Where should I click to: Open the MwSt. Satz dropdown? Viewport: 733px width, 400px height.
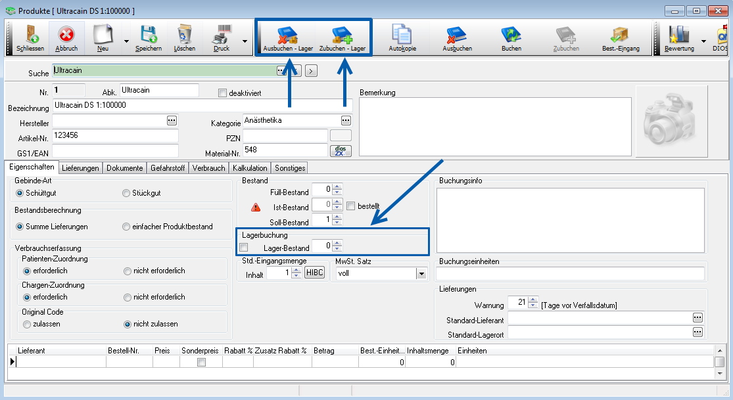coord(421,274)
